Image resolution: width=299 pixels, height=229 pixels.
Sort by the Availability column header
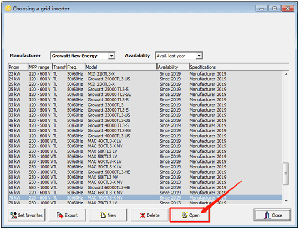[173, 67]
